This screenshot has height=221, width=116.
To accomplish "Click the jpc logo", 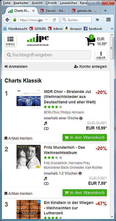I will click(x=38, y=40).
